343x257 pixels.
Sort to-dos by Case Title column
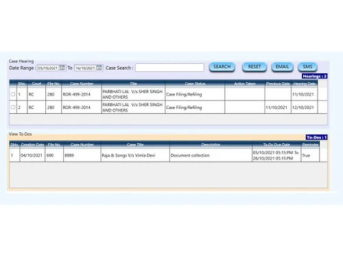135,145
